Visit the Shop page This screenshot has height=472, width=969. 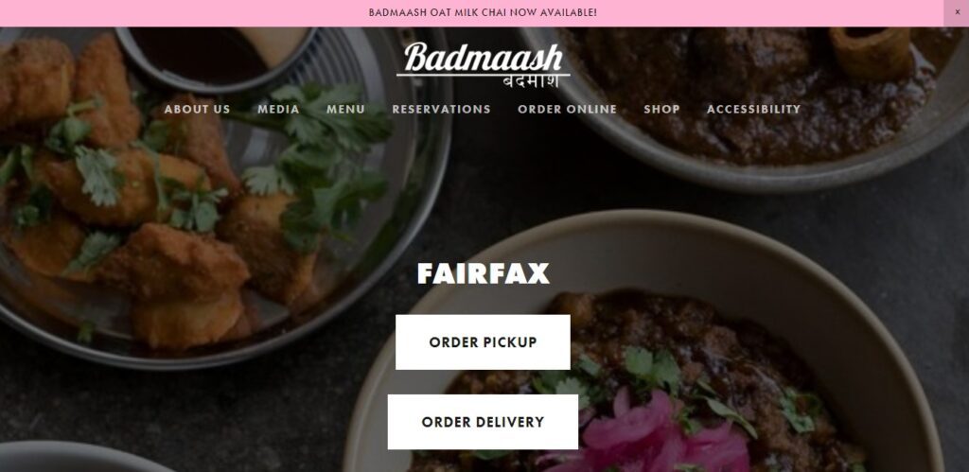661,110
